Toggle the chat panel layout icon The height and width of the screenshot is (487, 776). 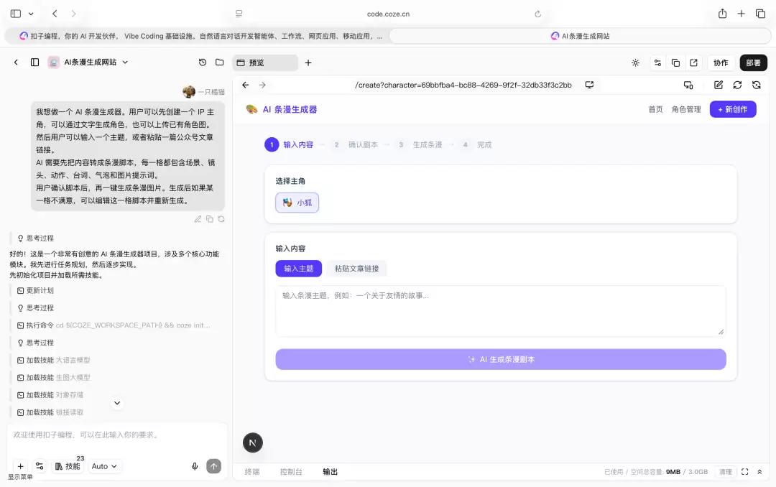34,62
